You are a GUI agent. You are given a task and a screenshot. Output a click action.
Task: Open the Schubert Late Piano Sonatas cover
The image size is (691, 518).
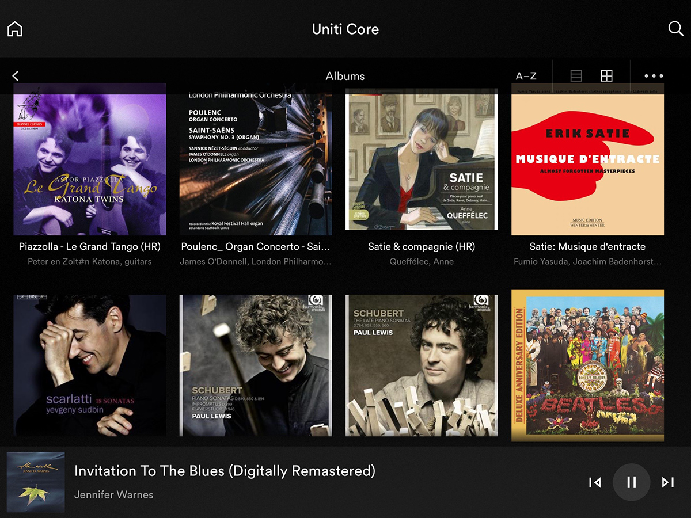[422, 365]
